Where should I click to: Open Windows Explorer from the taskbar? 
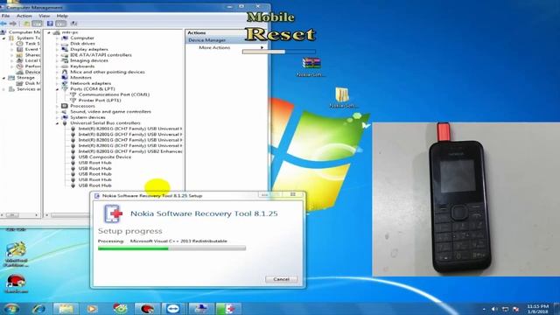(66, 308)
